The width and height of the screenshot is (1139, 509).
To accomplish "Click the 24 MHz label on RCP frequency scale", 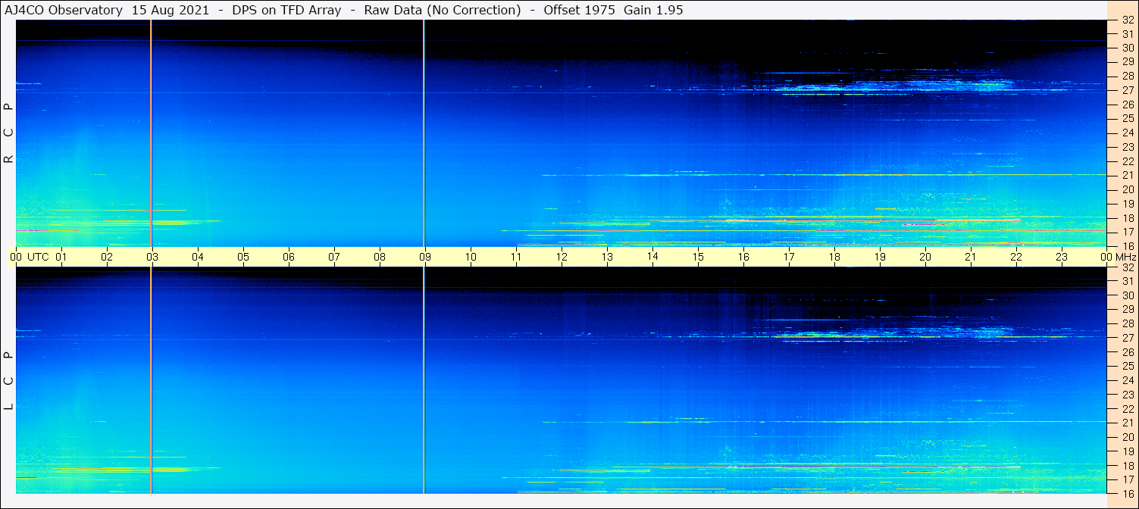I will tap(1128, 133).
